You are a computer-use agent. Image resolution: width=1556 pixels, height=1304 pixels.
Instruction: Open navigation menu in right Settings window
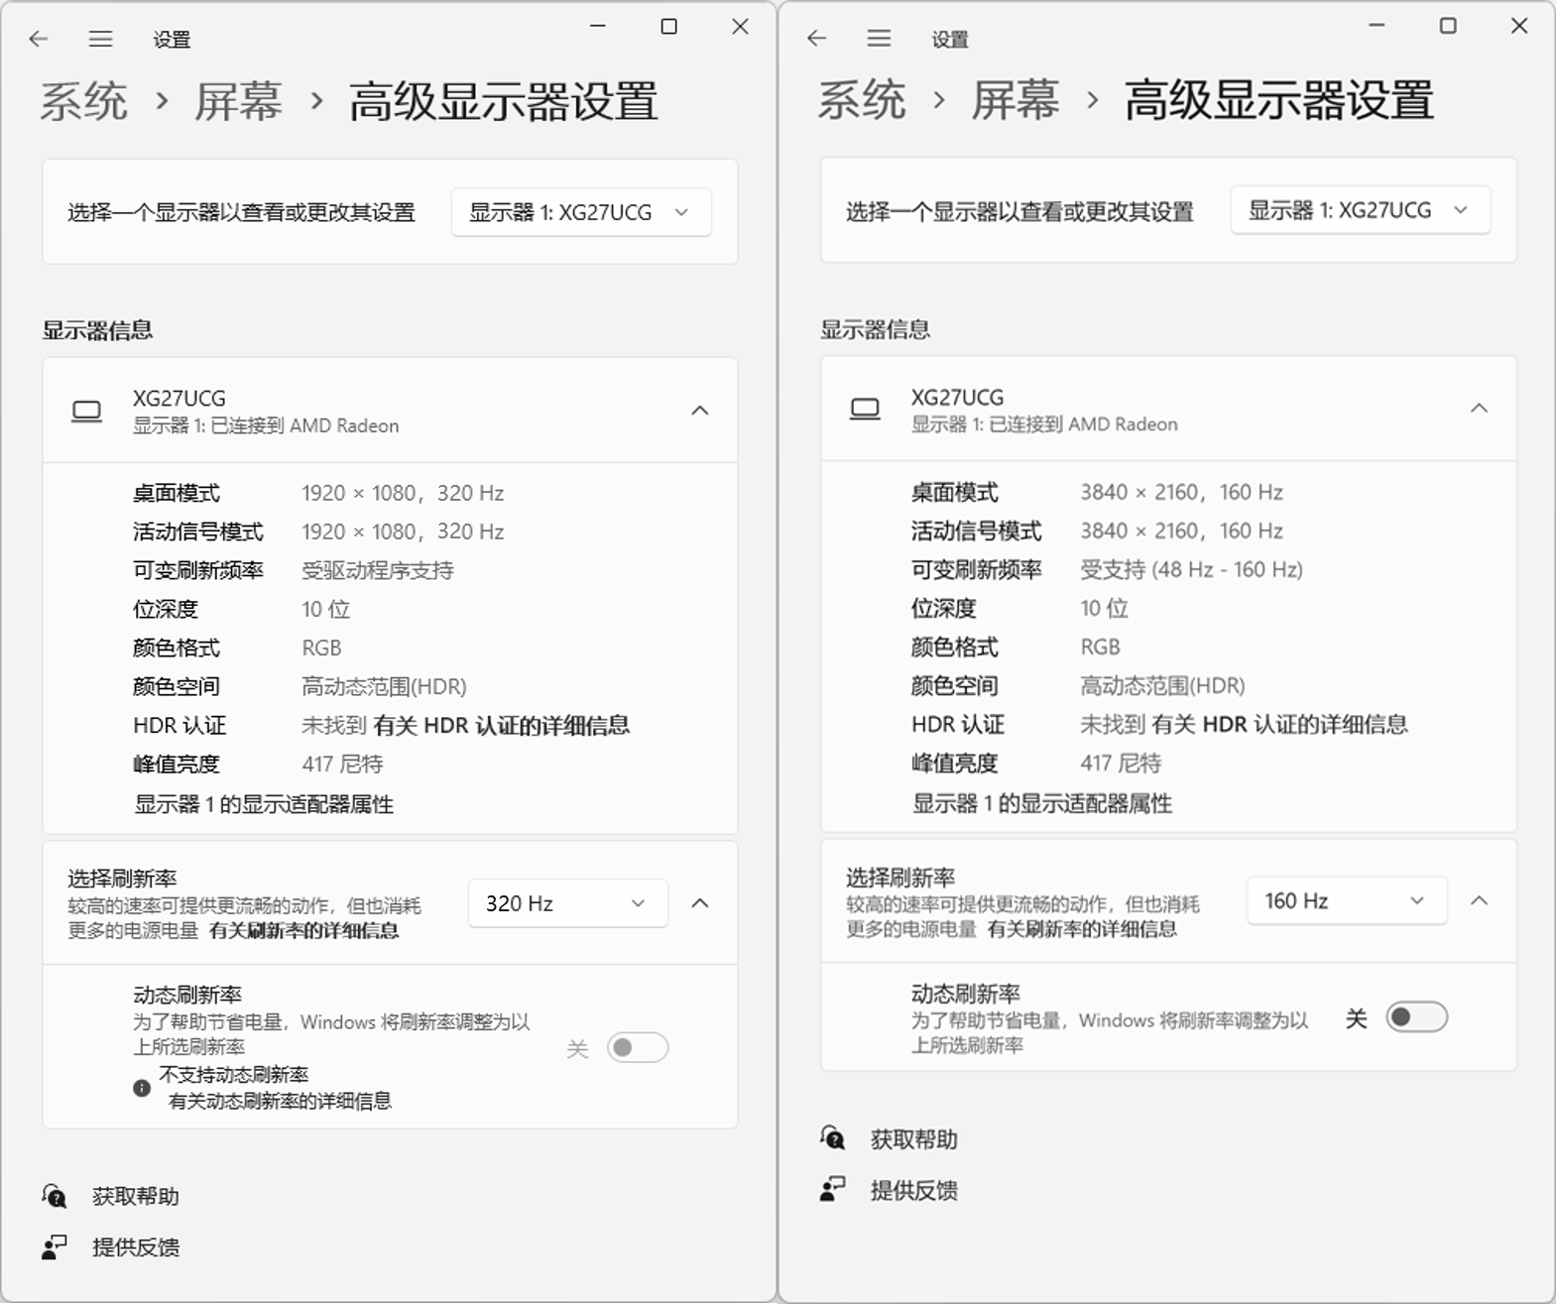coord(879,38)
